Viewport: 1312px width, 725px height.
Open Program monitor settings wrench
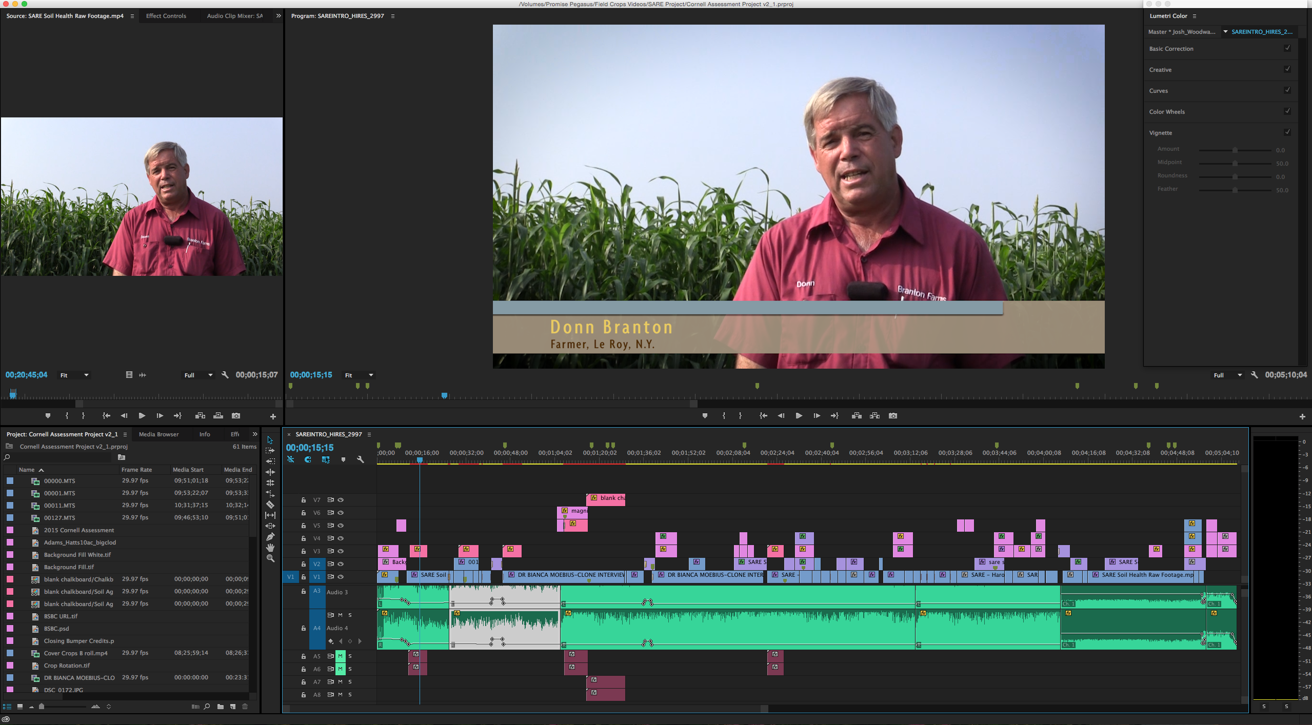1254,375
